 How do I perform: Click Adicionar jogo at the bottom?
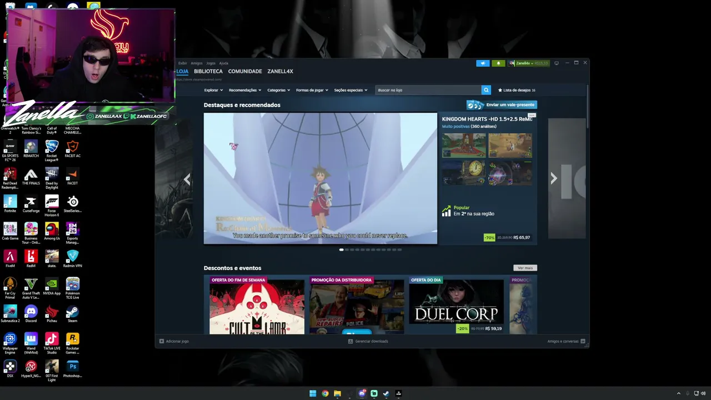pyautogui.click(x=174, y=341)
